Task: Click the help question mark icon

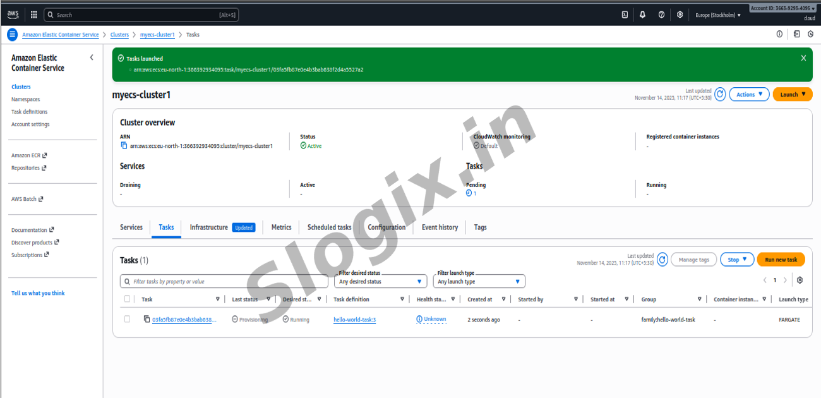Action: (661, 15)
